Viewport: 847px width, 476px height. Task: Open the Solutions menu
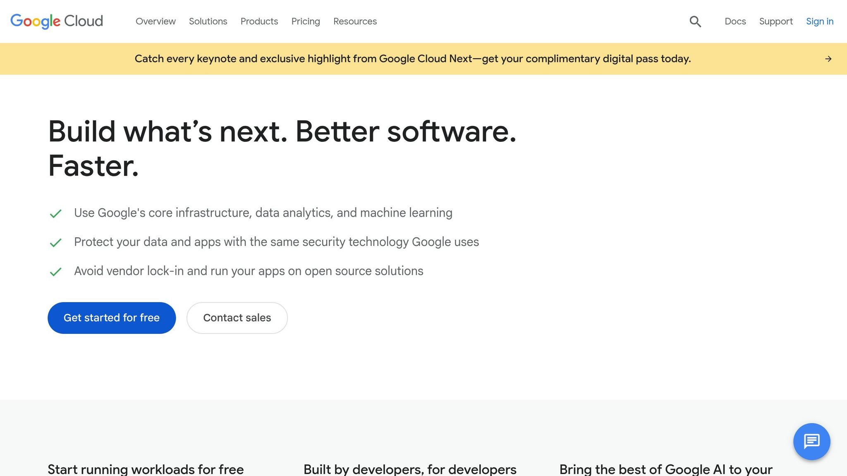point(208,21)
